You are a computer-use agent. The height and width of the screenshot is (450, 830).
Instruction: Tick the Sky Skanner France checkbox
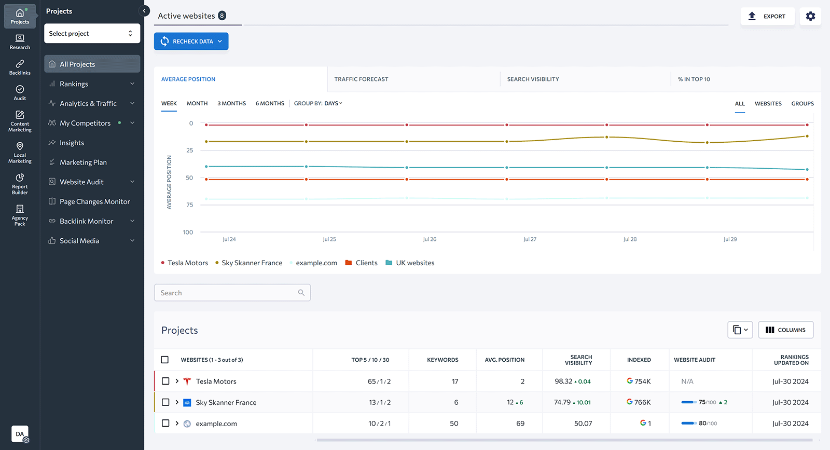tap(165, 402)
